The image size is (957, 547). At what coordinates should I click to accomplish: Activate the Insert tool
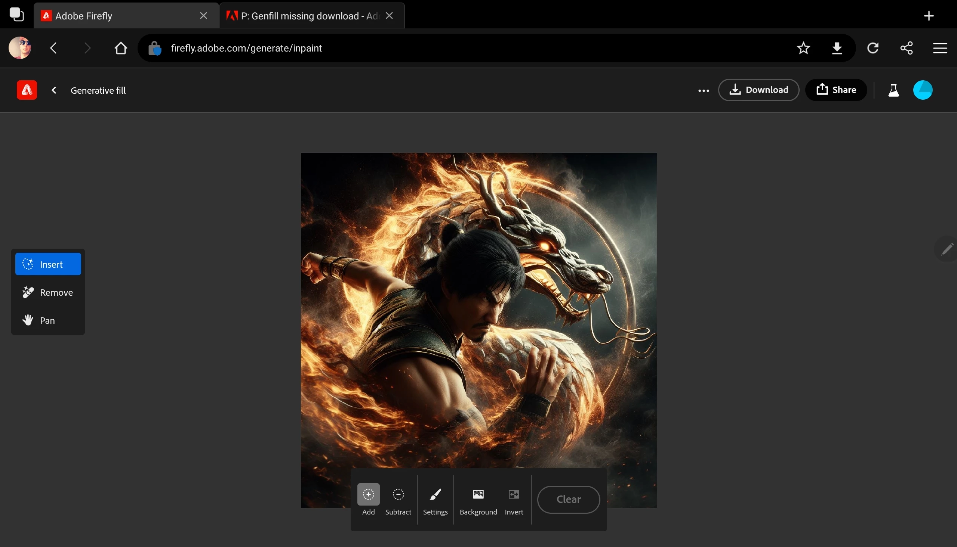(48, 264)
